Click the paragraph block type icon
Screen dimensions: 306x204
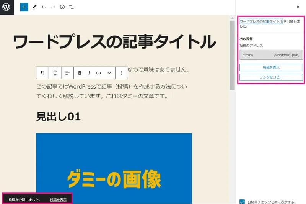[42, 73]
